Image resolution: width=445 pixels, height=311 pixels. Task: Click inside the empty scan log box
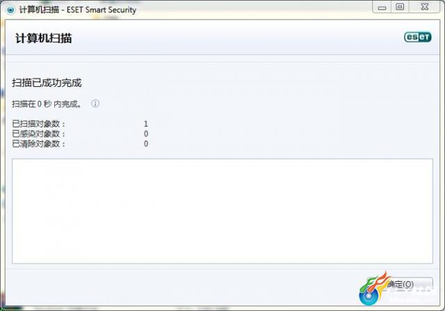pos(222,211)
